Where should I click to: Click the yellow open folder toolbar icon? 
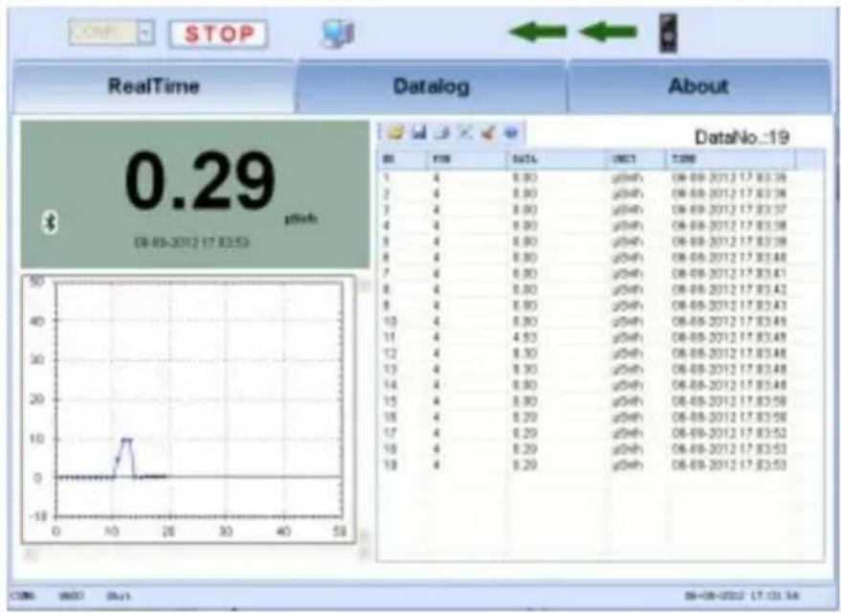coord(396,132)
